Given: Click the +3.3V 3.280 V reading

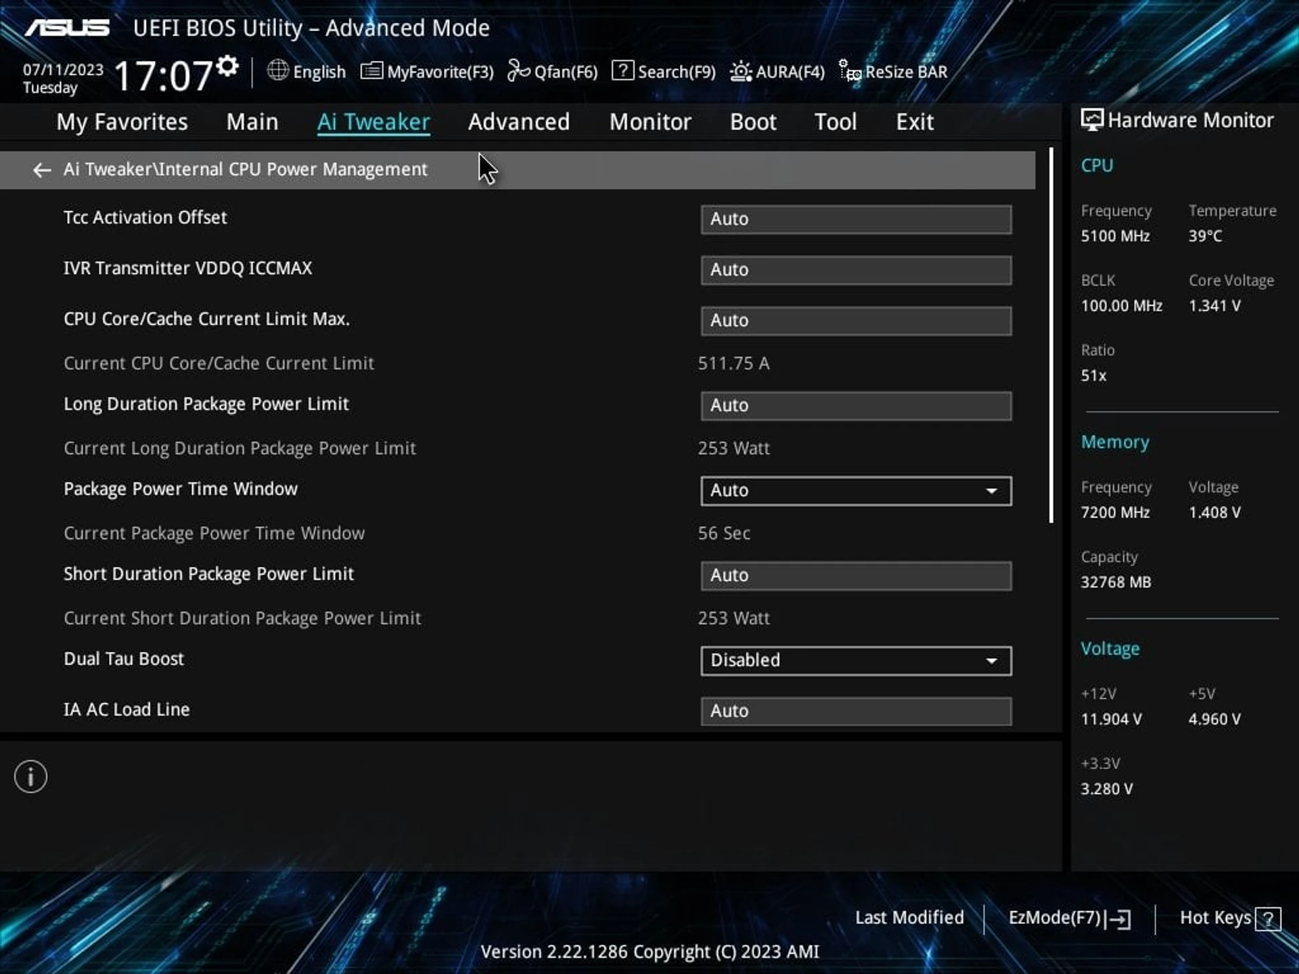Looking at the screenshot, I should pos(1106,789).
